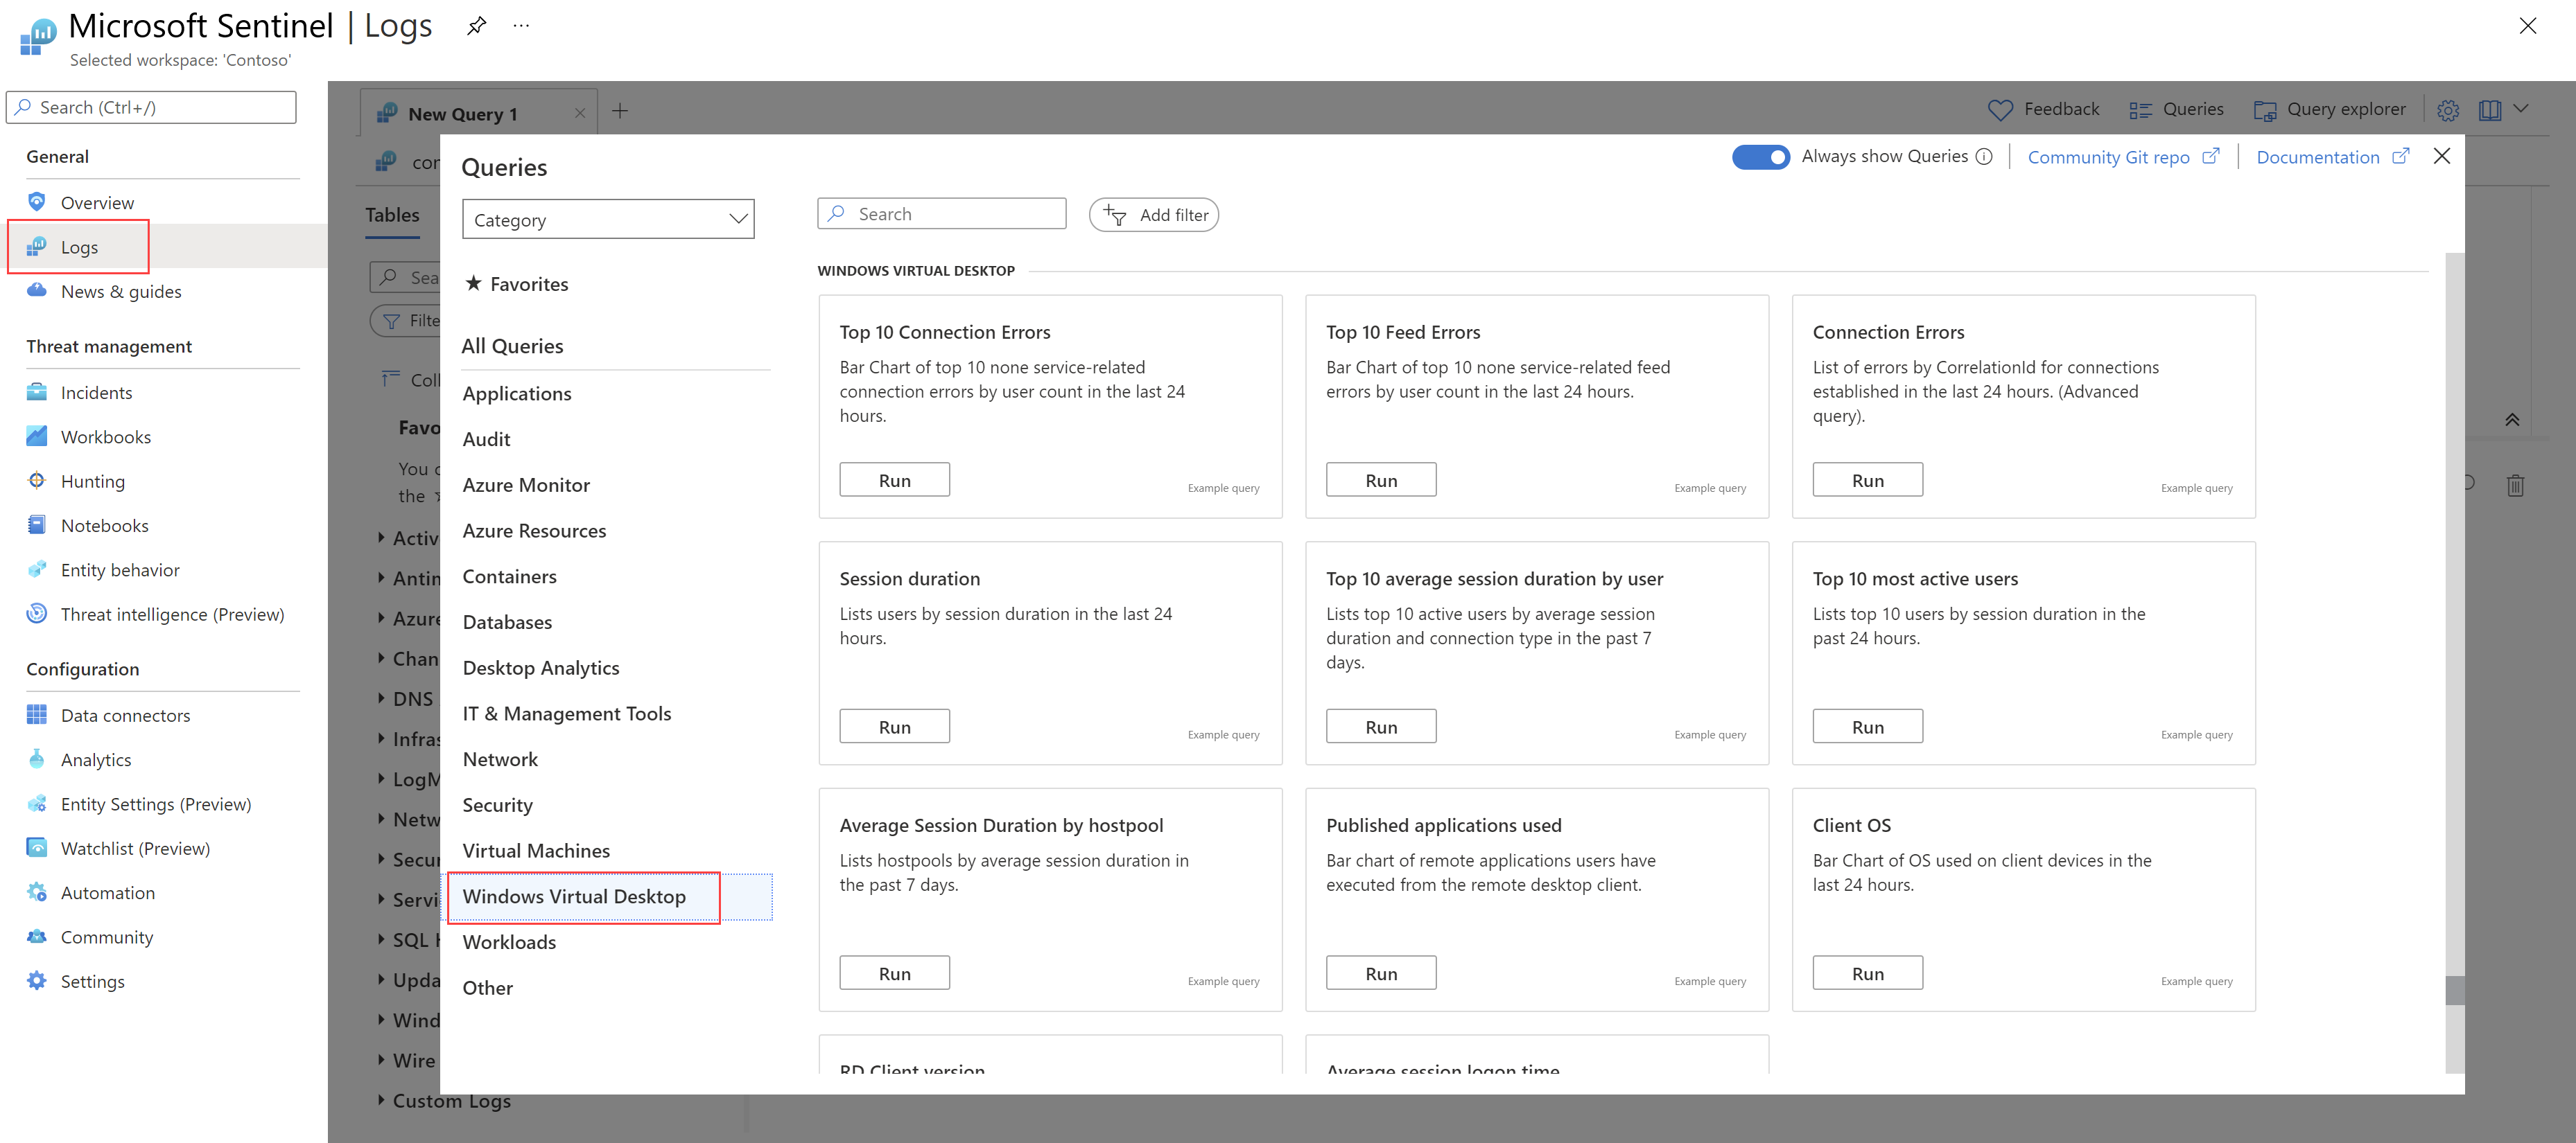
Task: Click the Notebooks icon in sidebar
Action: 37,524
